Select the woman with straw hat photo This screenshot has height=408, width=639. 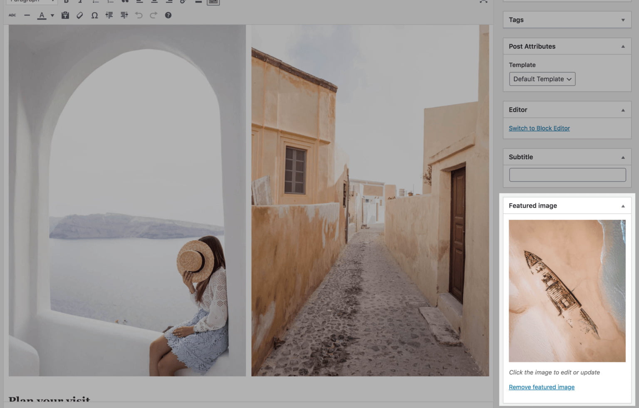tap(127, 200)
